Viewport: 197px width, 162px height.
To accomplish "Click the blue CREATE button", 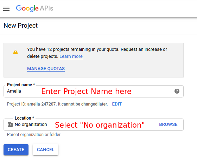I will 16,150.
